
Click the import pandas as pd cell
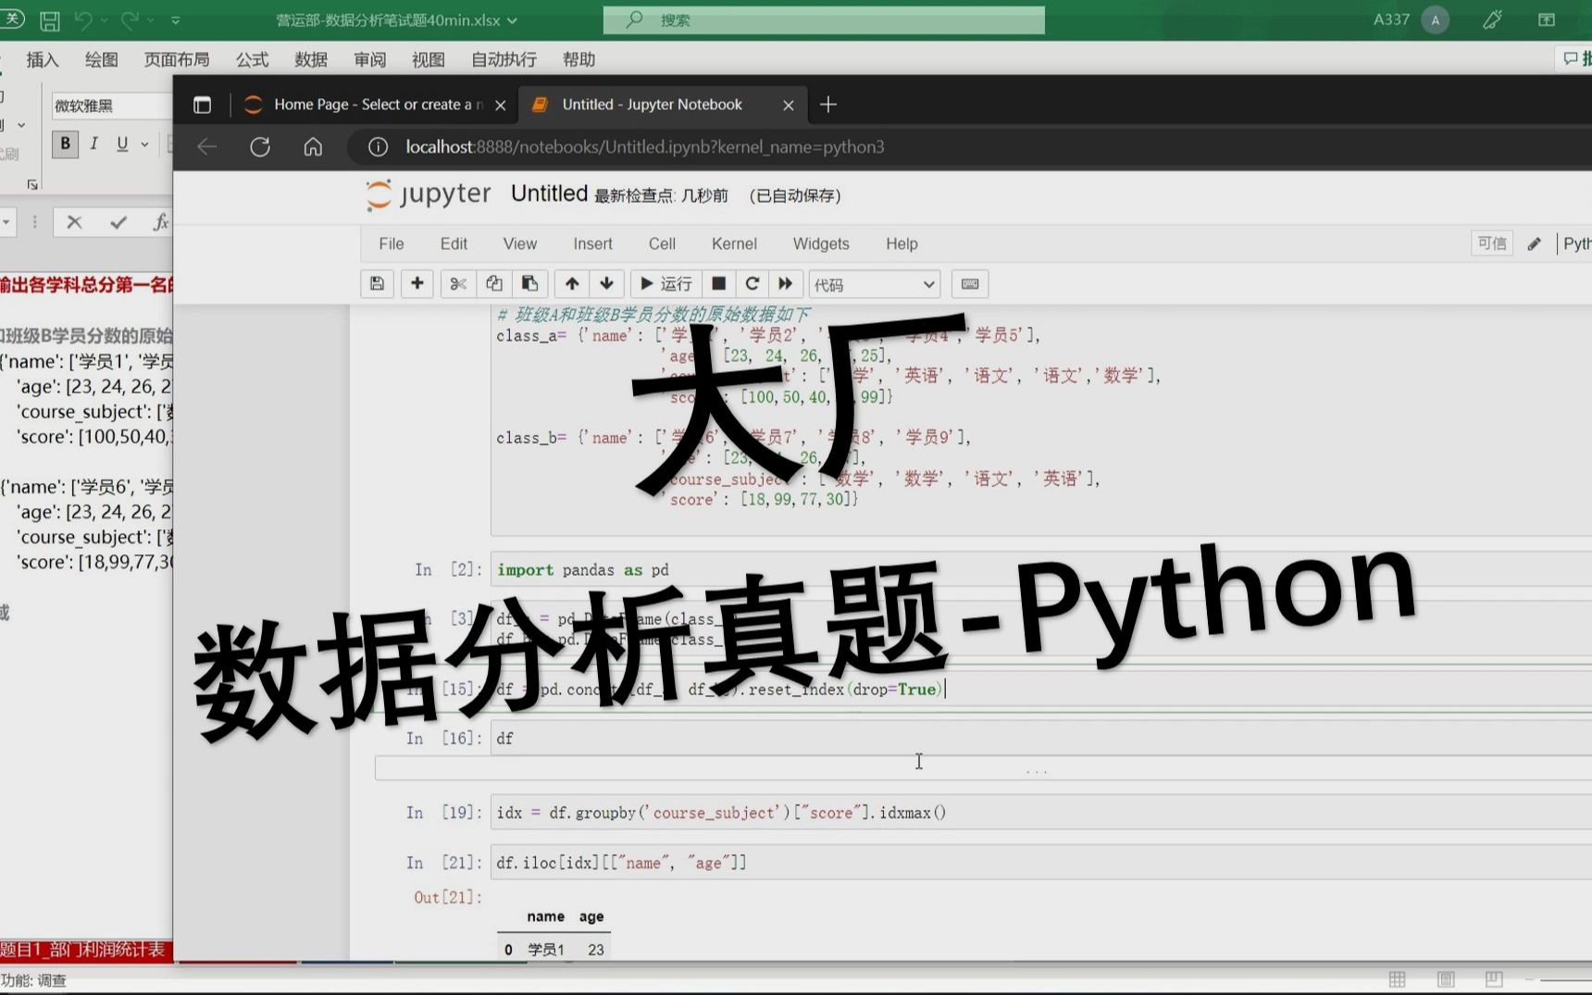(x=1041, y=570)
